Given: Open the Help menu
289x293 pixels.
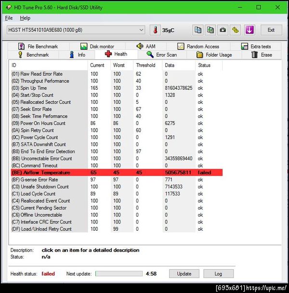Looking at the screenshot, I should [x=25, y=18].
